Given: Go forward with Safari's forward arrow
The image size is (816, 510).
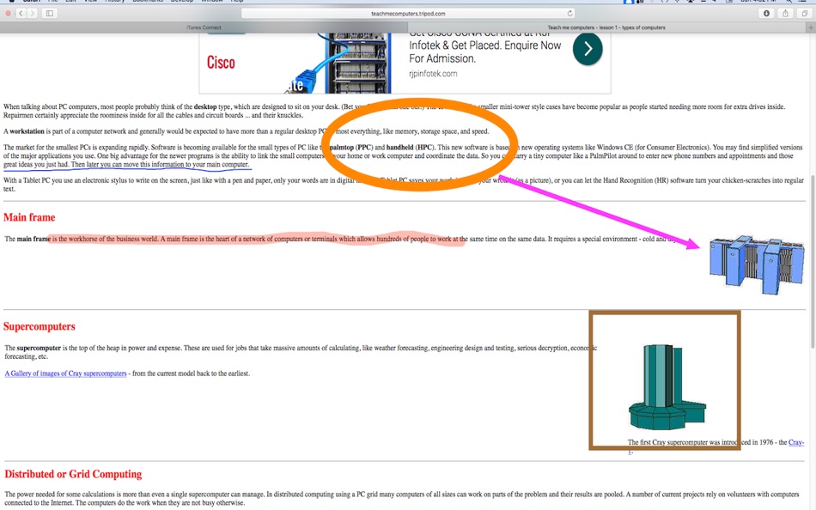Looking at the screenshot, I should click(x=33, y=14).
